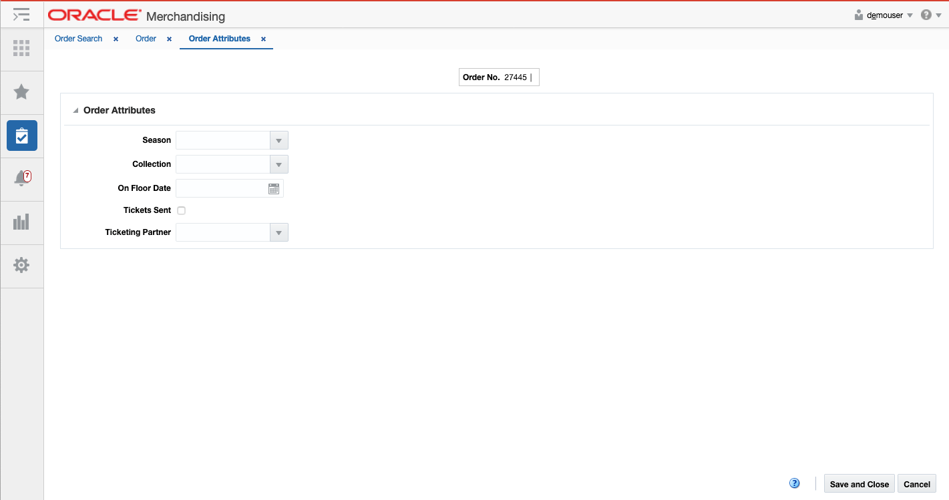Open the application grid icon

coord(22,49)
